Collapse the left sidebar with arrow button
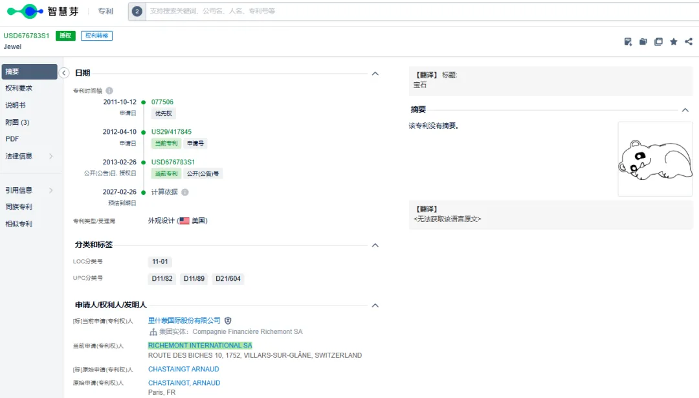Screen dimensions: 699x398 (64, 72)
